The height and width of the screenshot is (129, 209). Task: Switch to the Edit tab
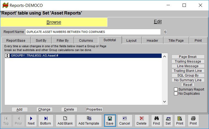point(158,22)
